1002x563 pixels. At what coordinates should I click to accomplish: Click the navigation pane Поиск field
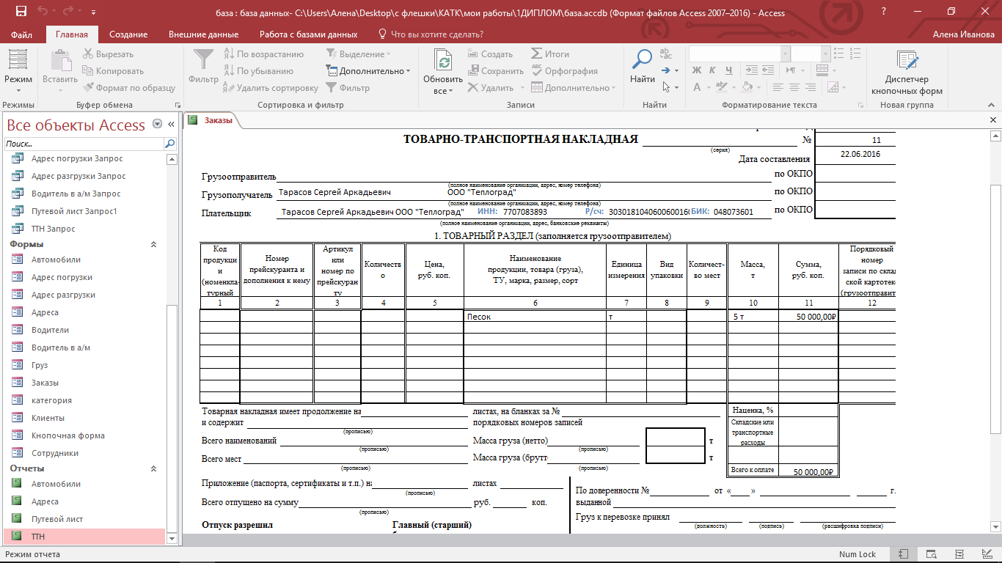pos(84,144)
